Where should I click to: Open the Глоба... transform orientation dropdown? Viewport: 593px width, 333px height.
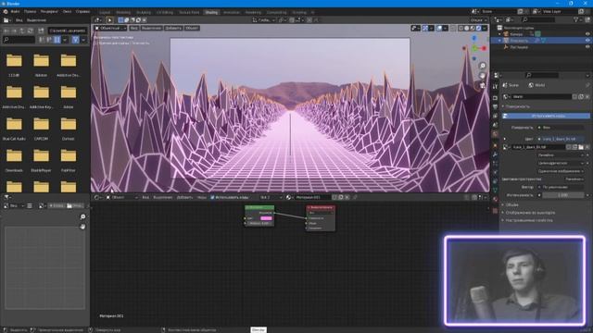tap(263, 20)
